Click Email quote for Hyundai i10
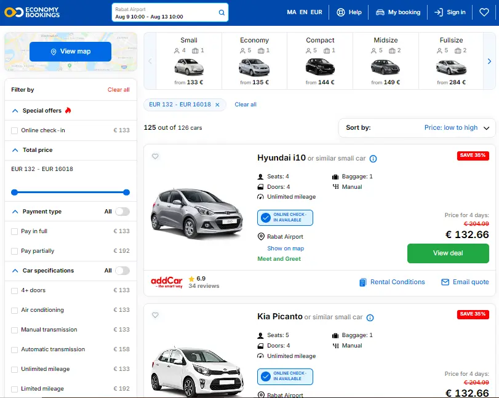 point(465,282)
